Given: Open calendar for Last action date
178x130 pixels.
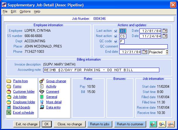Looking at the screenshot, I should 165,31.
